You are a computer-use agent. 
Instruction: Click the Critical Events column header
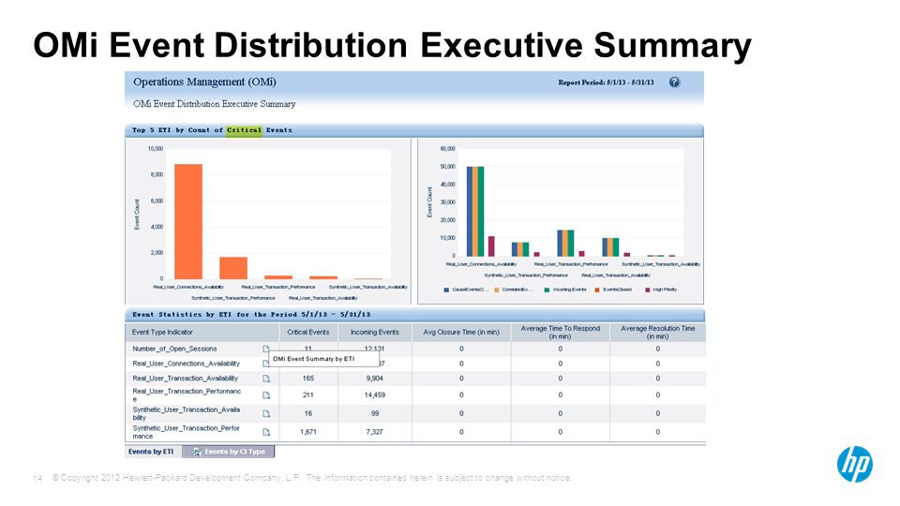(x=308, y=332)
